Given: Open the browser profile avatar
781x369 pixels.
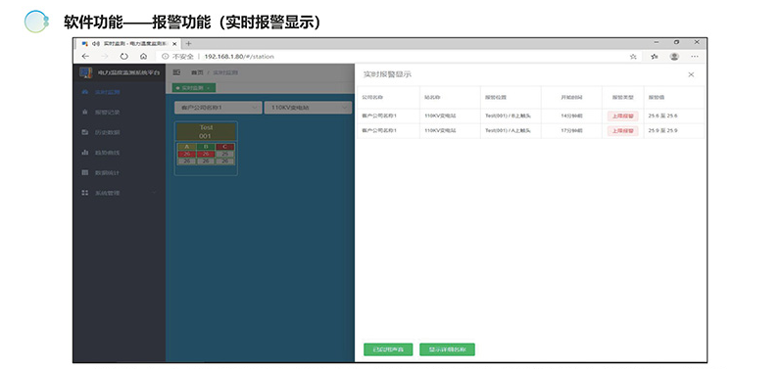Looking at the screenshot, I should (674, 56).
